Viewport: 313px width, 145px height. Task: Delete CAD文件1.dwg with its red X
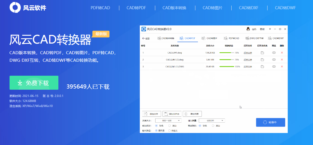coord(282,53)
